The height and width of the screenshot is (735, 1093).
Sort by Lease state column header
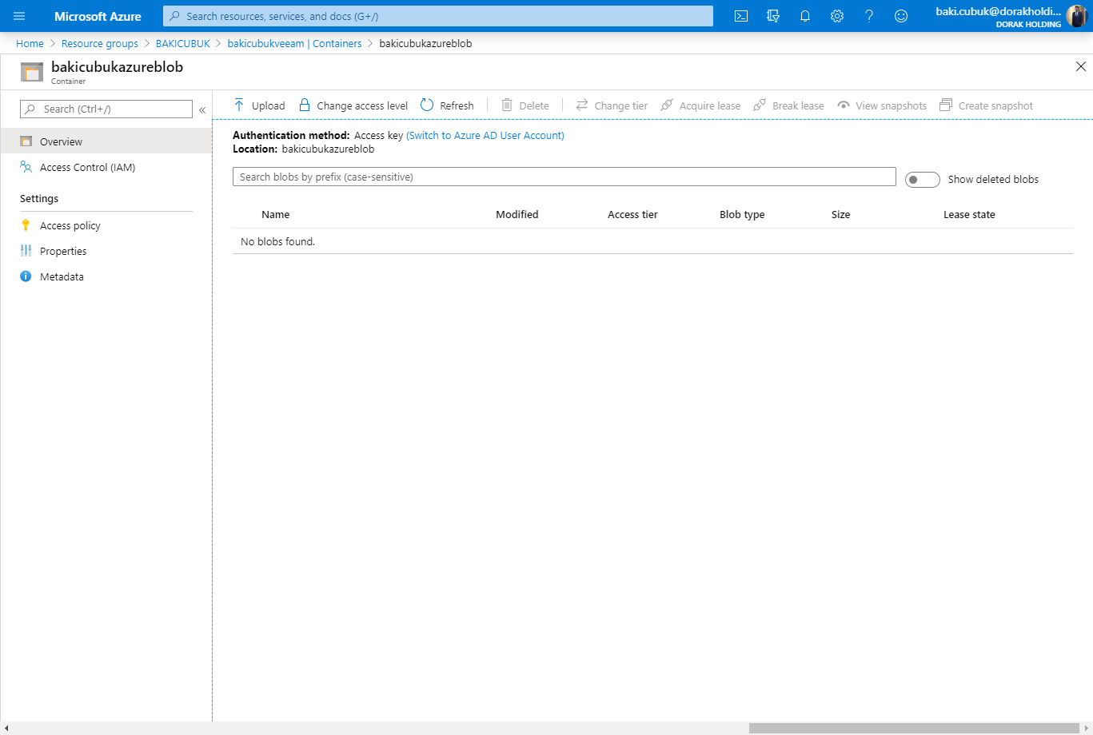pyautogui.click(x=969, y=214)
